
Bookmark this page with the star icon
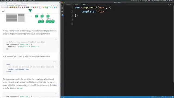click(x=53, y=5)
